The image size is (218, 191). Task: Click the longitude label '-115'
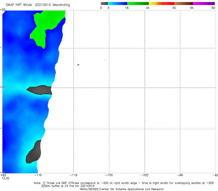pyautogui.click(x=38, y=175)
